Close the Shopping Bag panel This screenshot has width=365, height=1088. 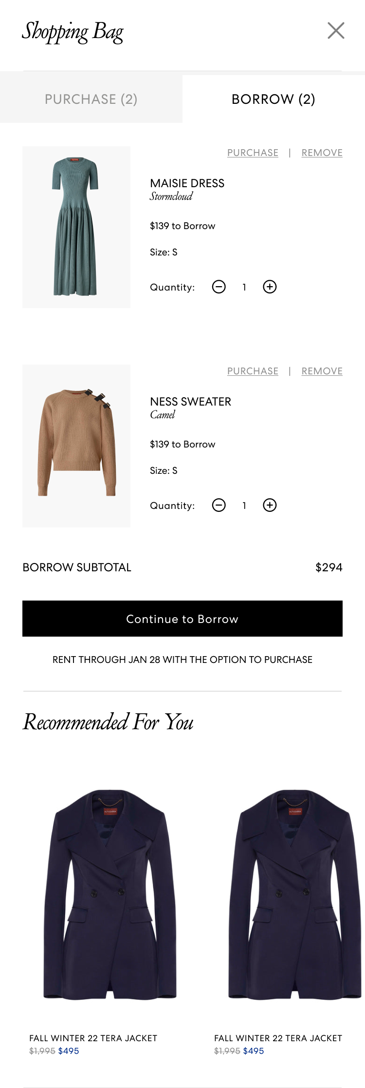336,31
